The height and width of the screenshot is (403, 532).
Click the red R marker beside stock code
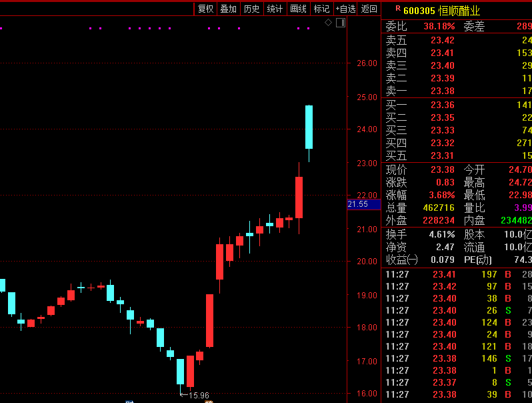pos(398,9)
